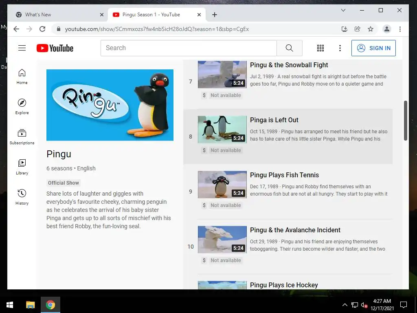Click title Pingu Plays Fish Tennis

tap(284, 175)
